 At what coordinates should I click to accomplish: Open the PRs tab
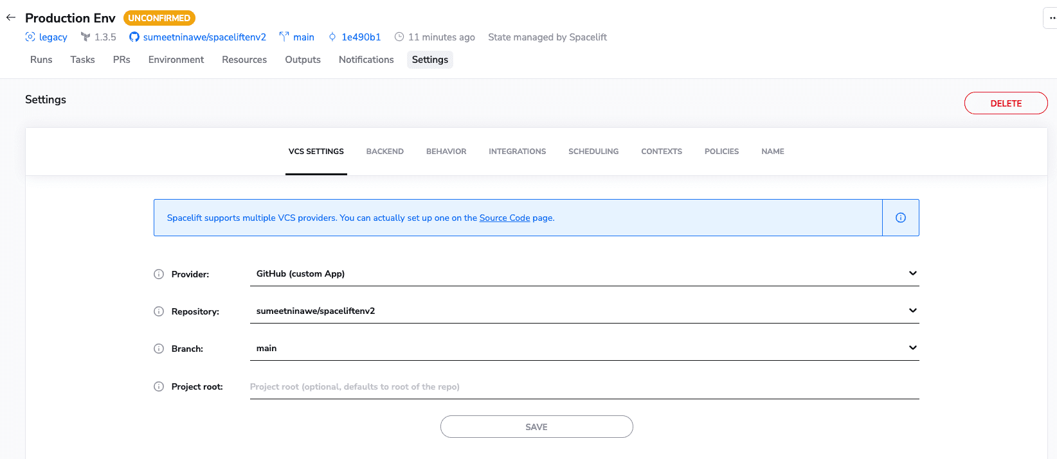tap(122, 60)
